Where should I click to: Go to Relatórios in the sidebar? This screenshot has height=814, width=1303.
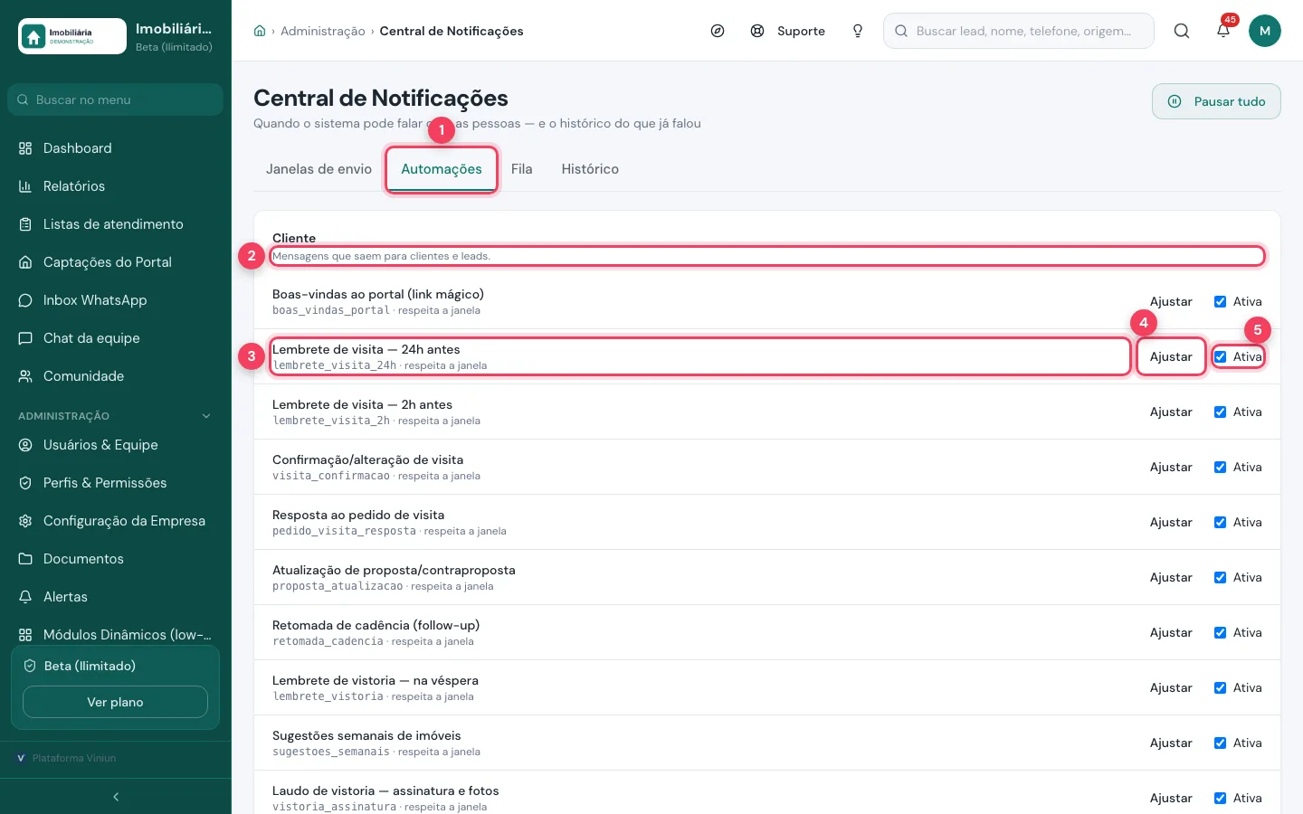coord(115,186)
